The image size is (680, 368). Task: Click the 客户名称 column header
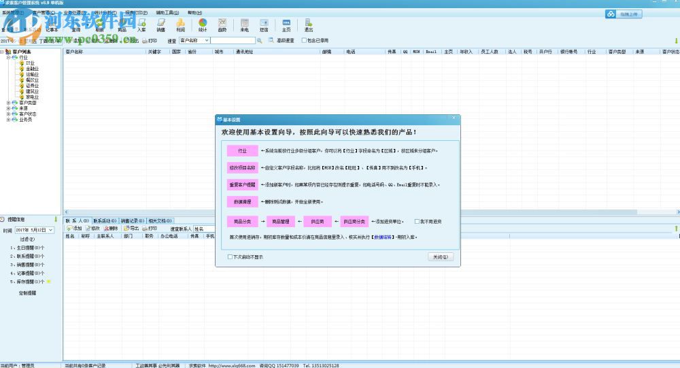click(105, 52)
